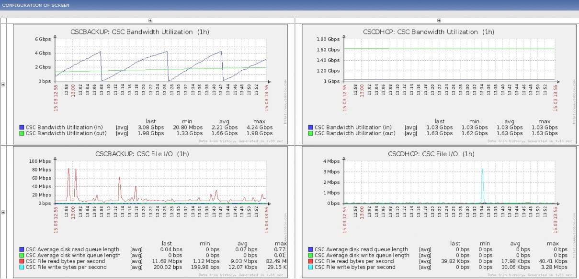579x279 pixels.
Task: Click the '40.41 Kbps' max value
Action: tap(553, 261)
